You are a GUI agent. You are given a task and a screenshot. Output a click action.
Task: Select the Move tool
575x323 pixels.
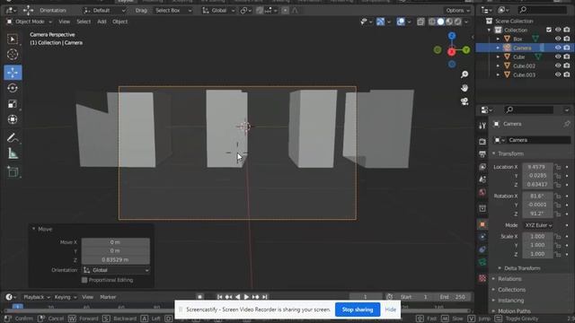coord(13,73)
